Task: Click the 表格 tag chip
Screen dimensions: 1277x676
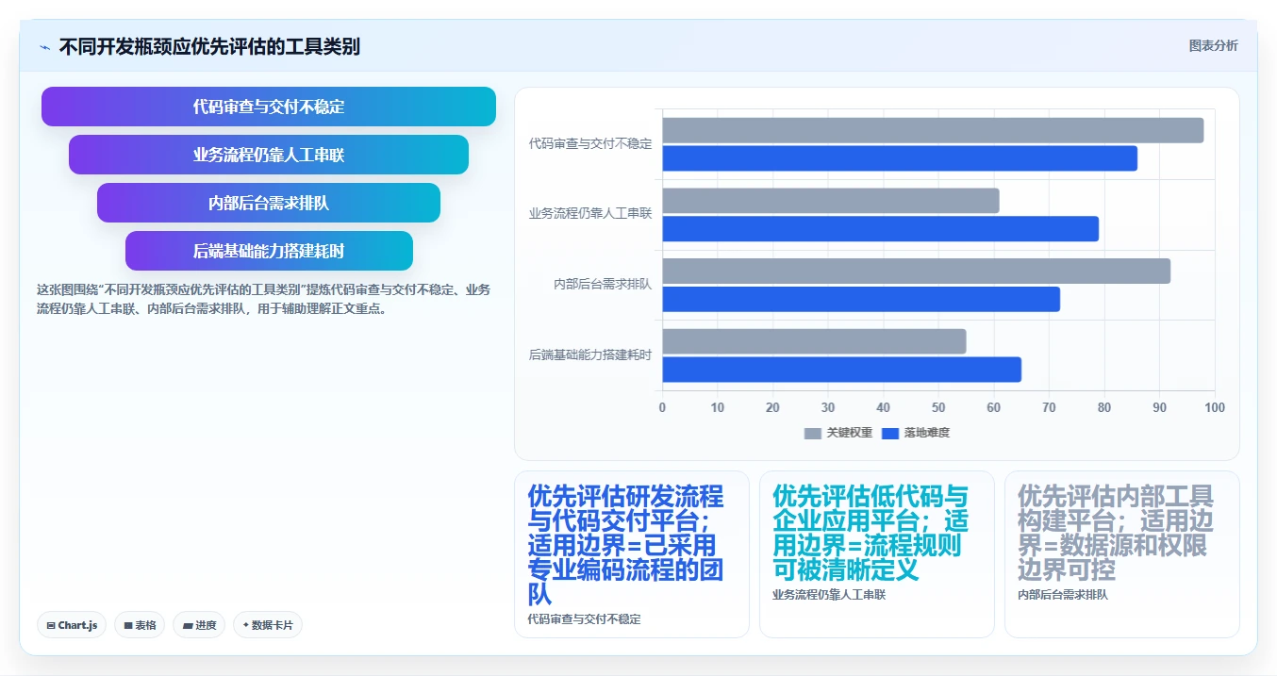Action: (140, 625)
